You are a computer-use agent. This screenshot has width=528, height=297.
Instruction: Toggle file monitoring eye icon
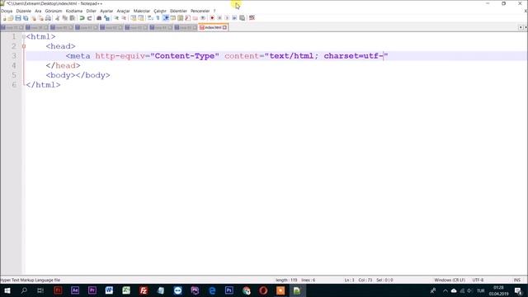pos(203,18)
